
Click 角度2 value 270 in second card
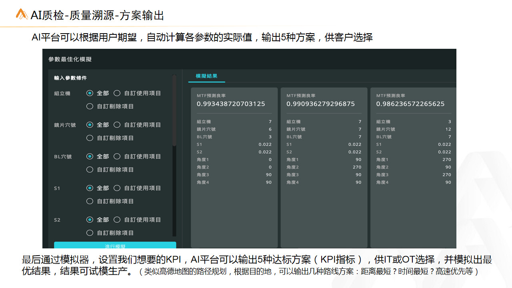coord(357,167)
